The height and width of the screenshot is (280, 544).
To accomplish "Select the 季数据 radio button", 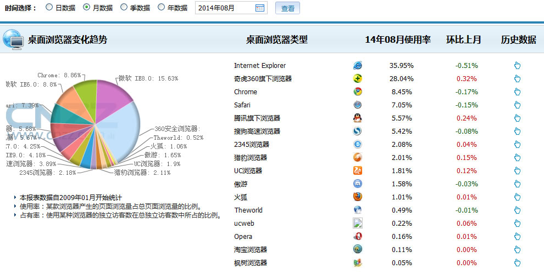I will point(124,8).
